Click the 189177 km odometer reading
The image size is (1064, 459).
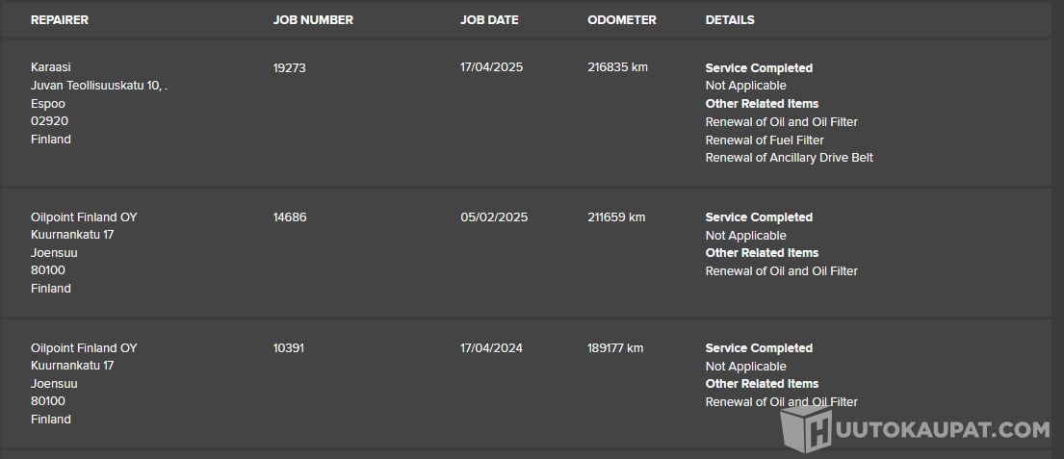pos(615,348)
